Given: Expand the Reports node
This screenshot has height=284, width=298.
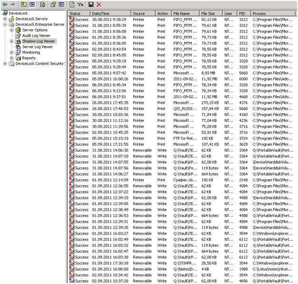Looking at the screenshot, I should click(11, 58).
